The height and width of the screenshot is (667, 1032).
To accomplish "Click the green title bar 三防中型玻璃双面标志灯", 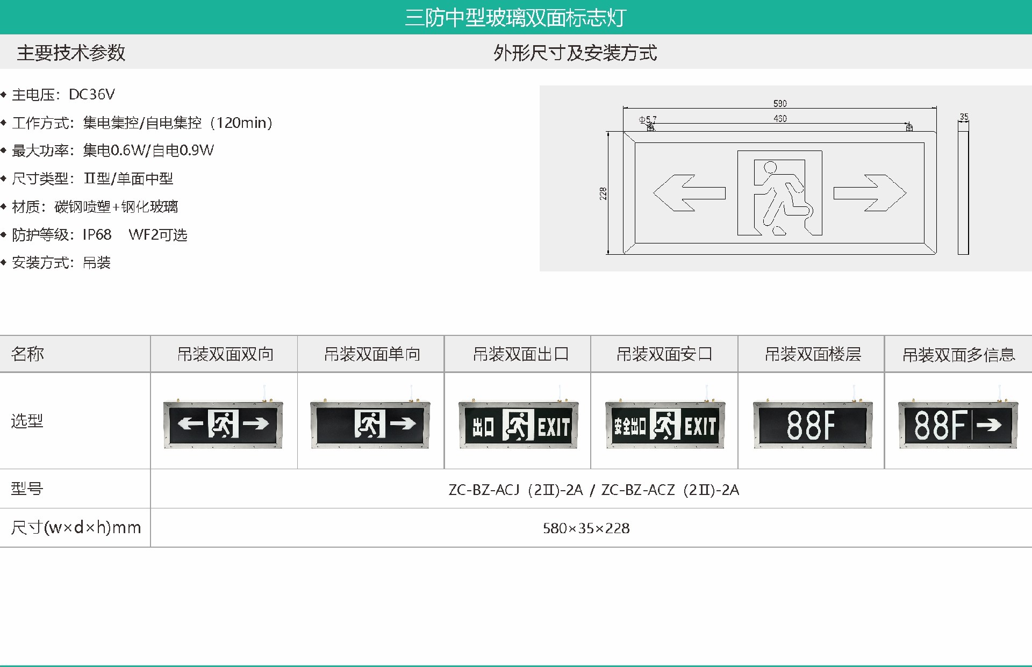I will [x=516, y=18].
